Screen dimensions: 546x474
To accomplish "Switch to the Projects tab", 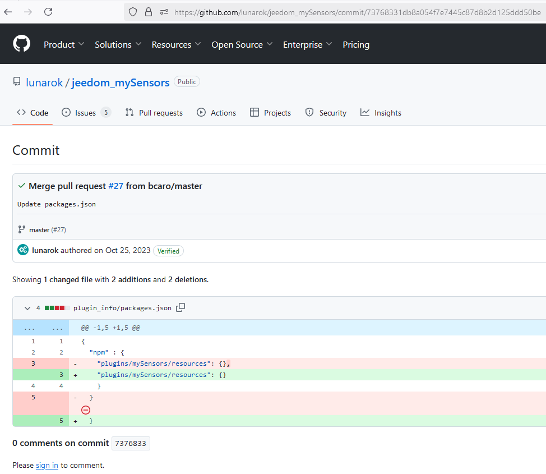I will (270, 113).
